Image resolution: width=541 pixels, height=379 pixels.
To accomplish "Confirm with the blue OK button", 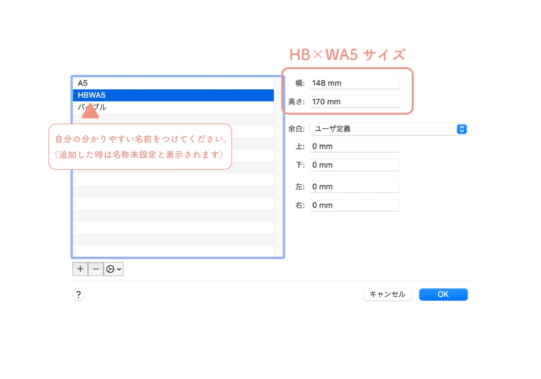I will (x=443, y=294).
